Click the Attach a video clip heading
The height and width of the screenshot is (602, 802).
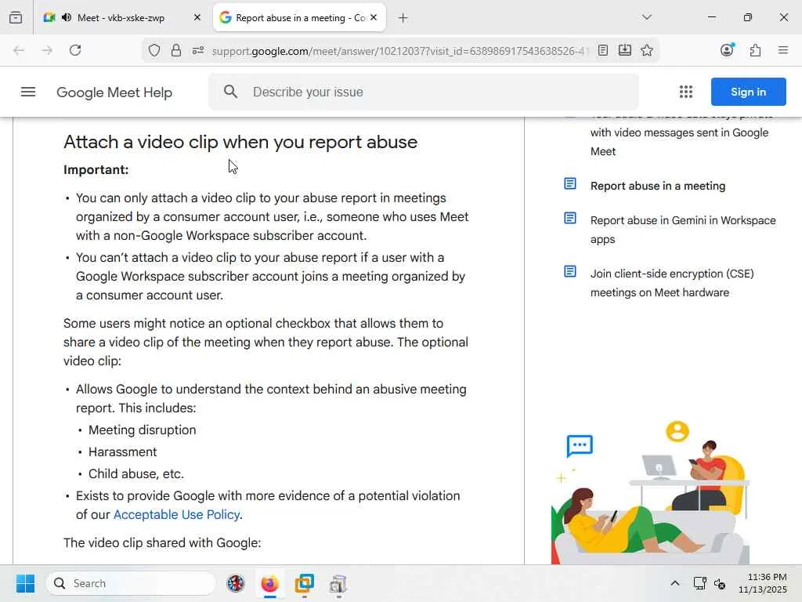tap(240, 142)
